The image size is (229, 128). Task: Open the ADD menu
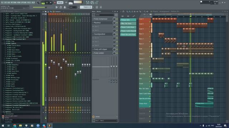[x=9, y=2]
